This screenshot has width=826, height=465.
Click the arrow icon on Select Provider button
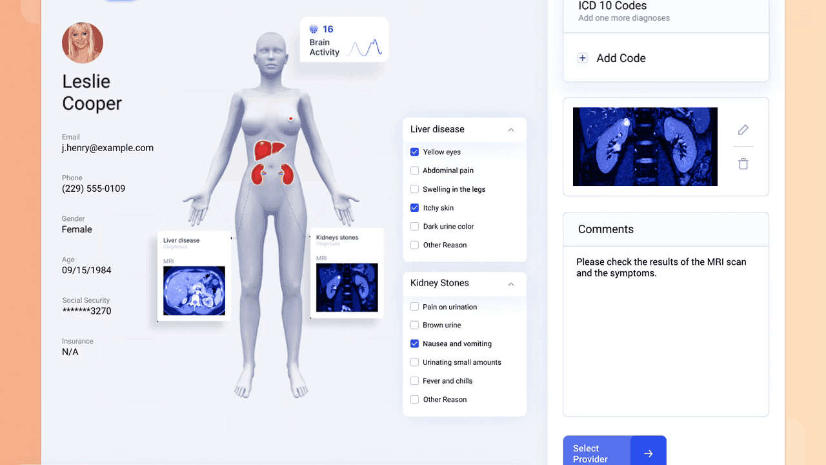tap(648, 453)
